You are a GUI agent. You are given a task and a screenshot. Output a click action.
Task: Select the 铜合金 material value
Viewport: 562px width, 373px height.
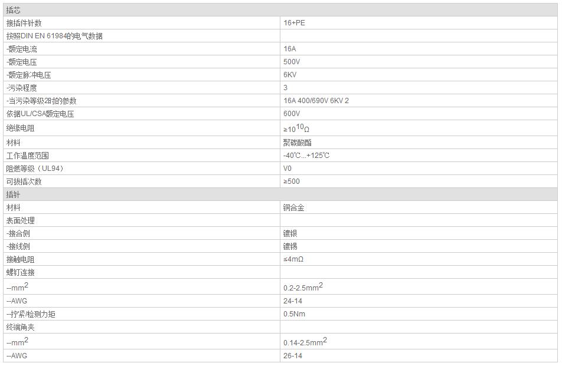(x=294, y=207)
